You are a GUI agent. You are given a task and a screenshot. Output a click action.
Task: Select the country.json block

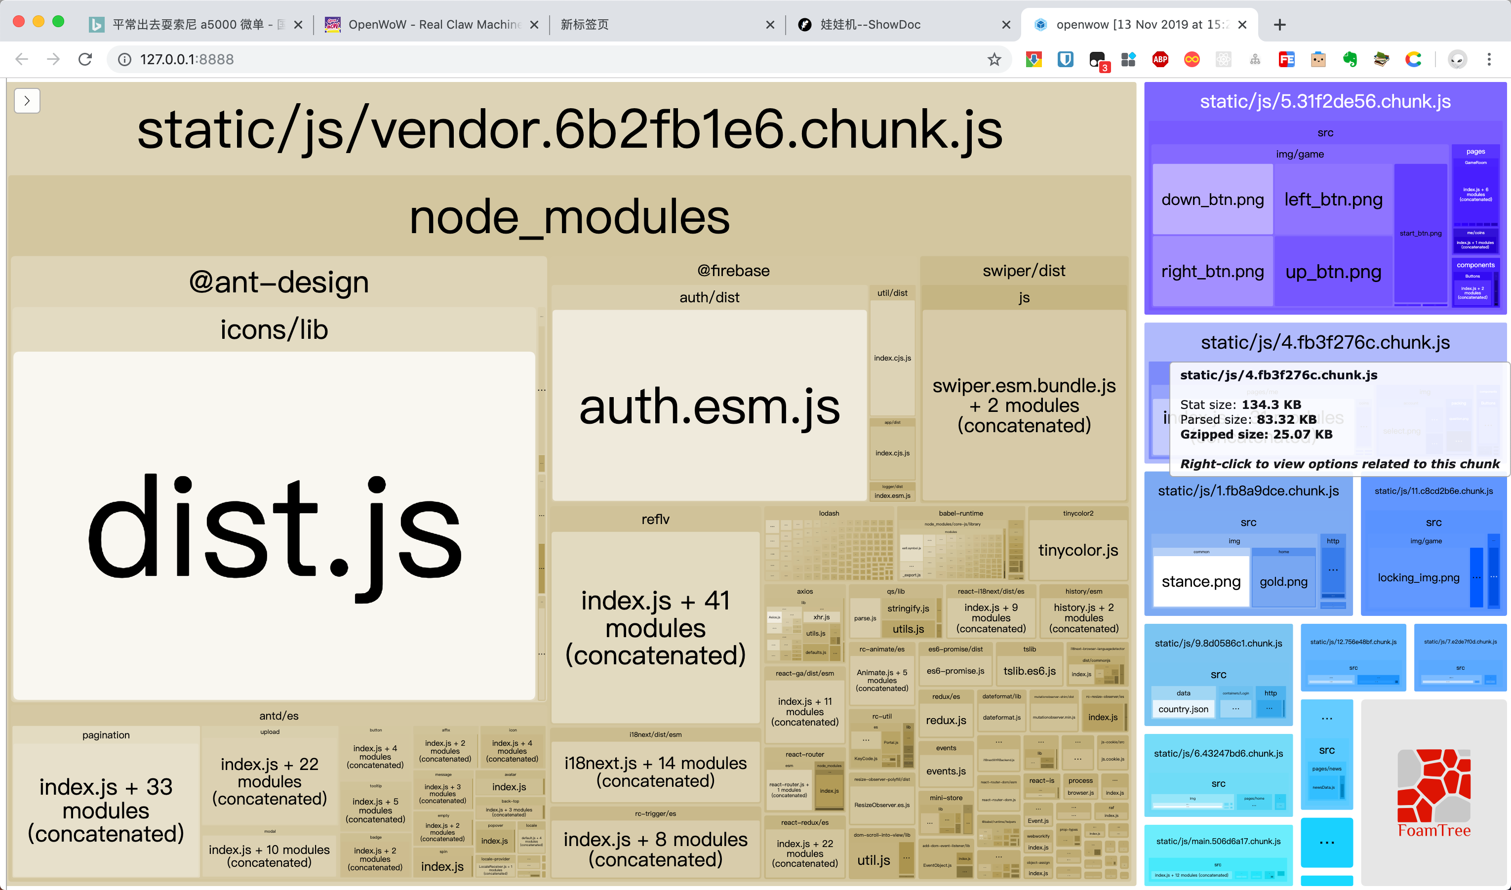coord(1183,709)
